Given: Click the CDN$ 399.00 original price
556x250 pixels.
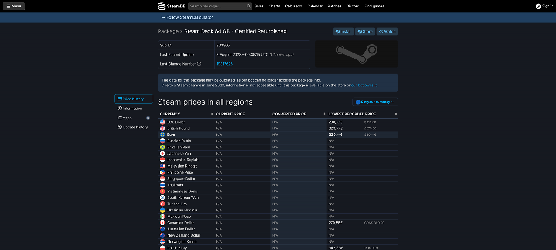Looking at the screenshot, I should 374,223.
